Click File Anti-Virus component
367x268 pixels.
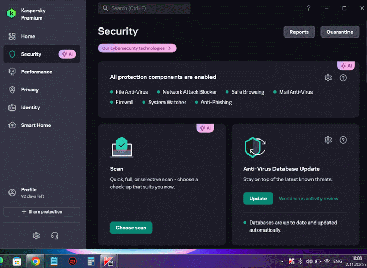click(129, 92)
